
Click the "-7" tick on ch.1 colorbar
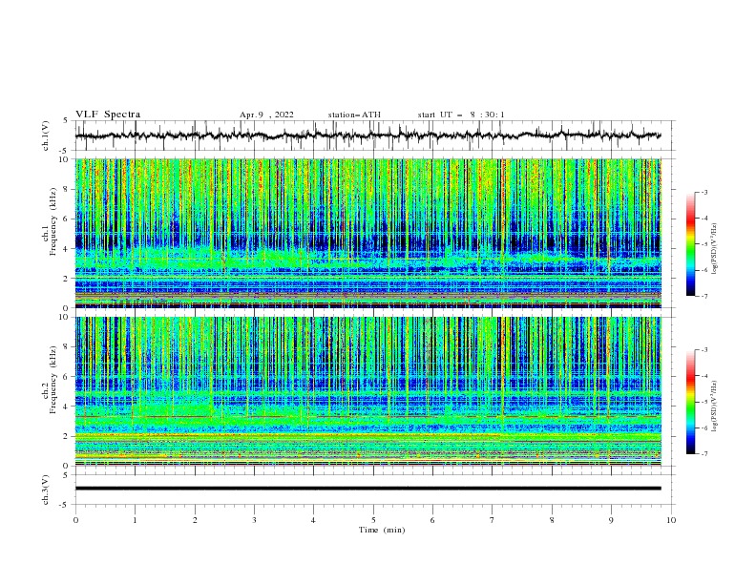pyautogui.click(x=703, y=296)
